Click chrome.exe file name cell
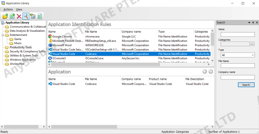Screen dimensions: 259x134 click(92, 36)
